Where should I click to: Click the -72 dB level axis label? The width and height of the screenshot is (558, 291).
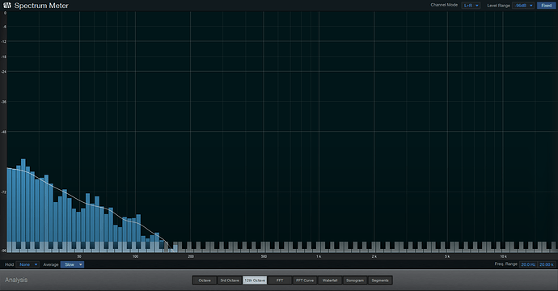[x=3, y=192]
